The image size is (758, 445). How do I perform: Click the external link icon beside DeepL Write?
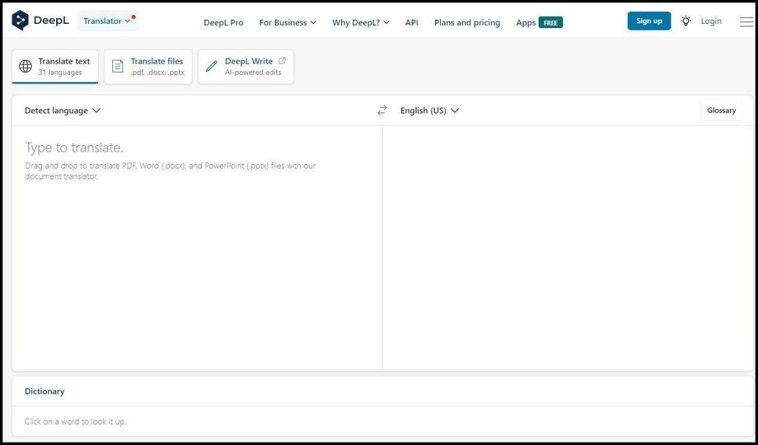282,61
